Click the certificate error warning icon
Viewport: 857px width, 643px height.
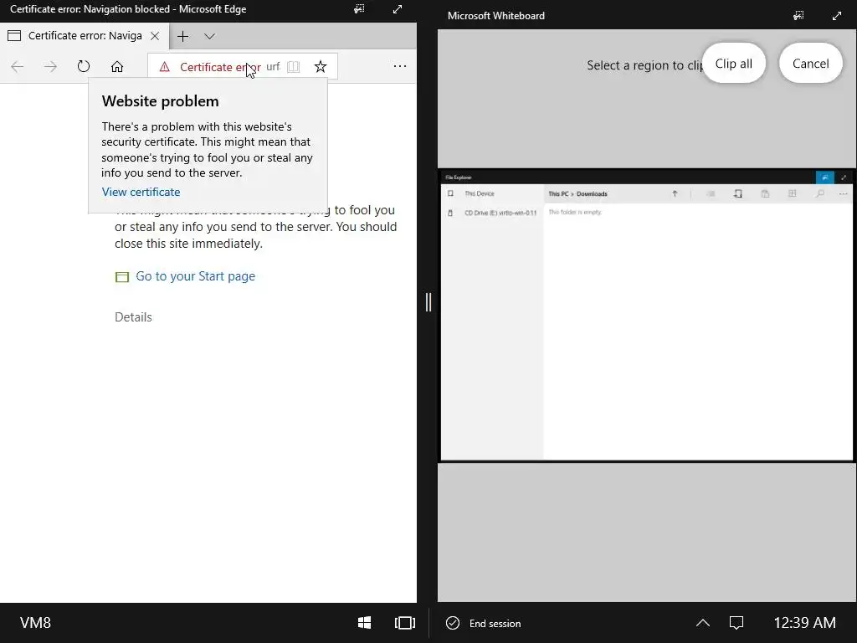pos(165,67)
